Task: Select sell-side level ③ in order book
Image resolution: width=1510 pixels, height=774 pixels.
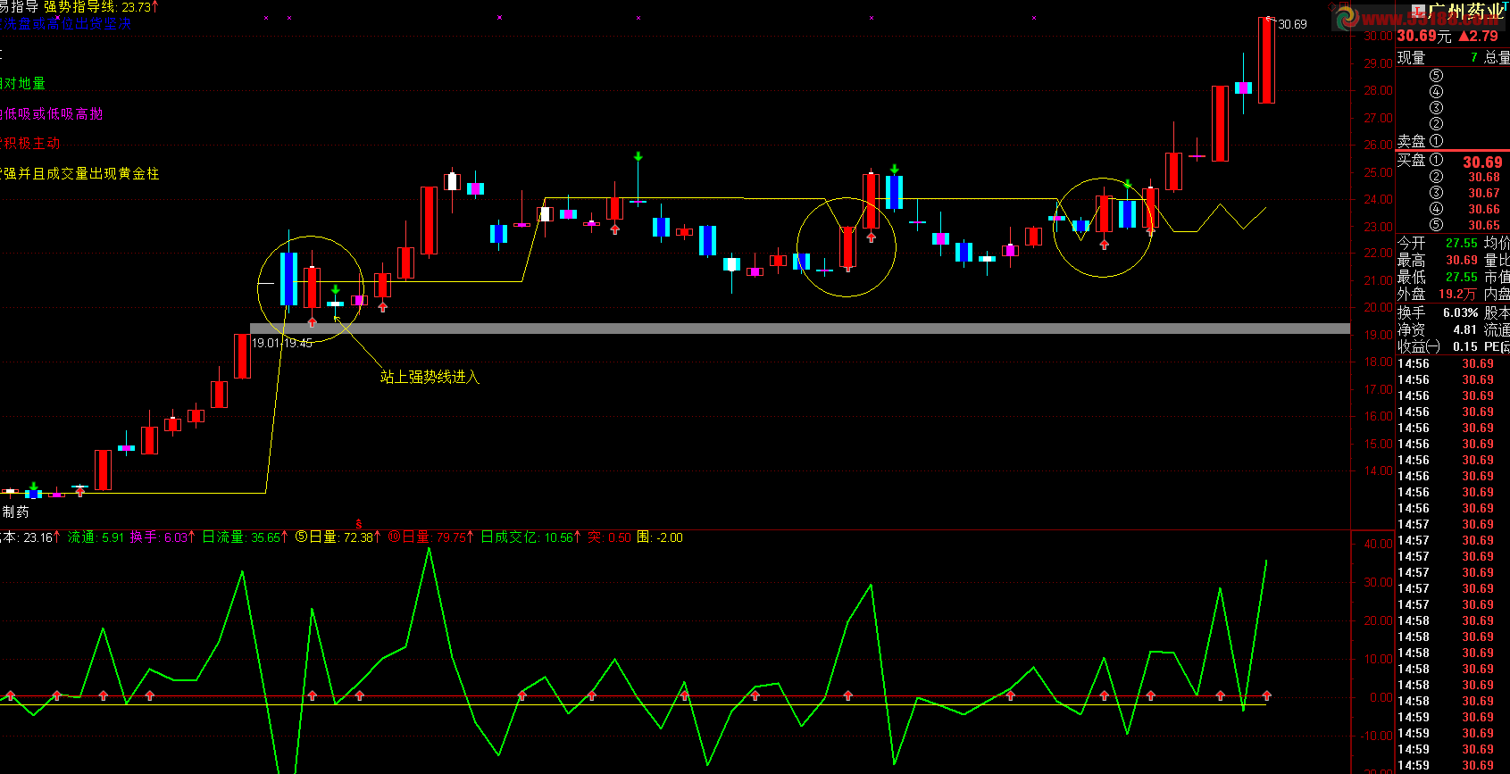Action: 1436,108
